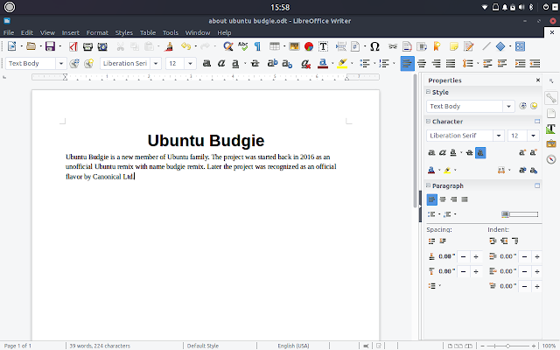Open Character more options in sidebar
The height and width of the screenshot is (350, 560).
[537, 122]
